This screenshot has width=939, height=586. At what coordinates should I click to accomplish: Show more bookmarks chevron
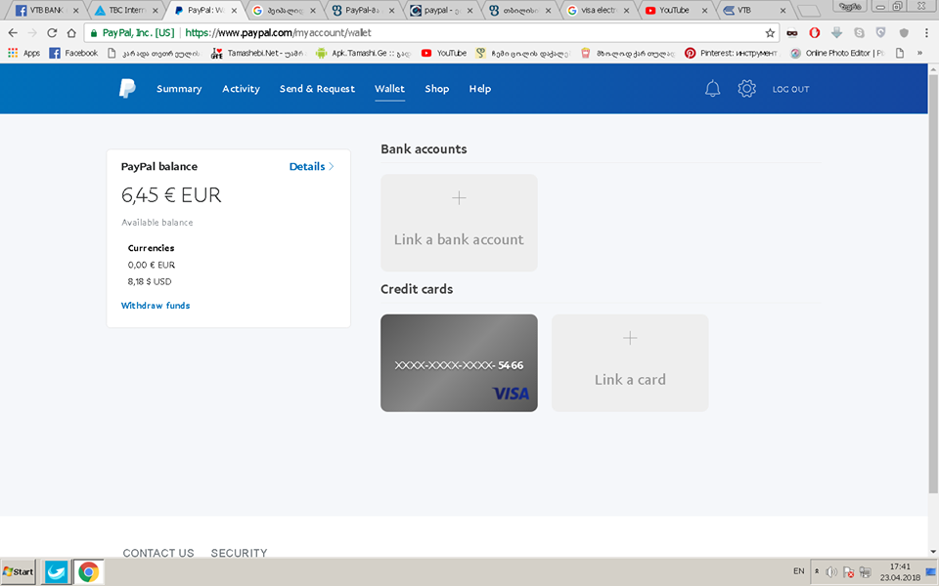(x=919, y=53)
